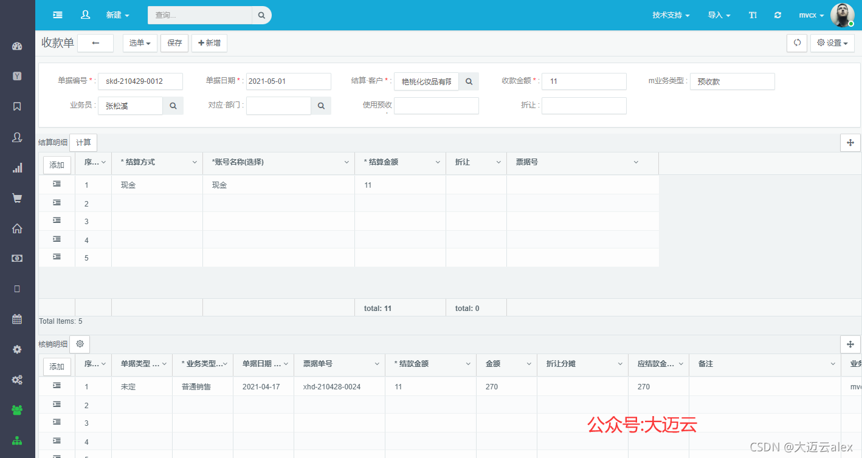Select the 普通销售 cell in 核销明细
Screen dimensions: 862x458
(x=203, y=387)
